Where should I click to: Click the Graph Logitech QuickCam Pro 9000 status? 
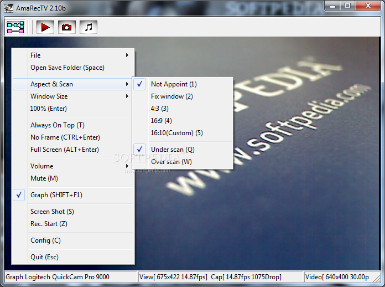click(70, 277)
